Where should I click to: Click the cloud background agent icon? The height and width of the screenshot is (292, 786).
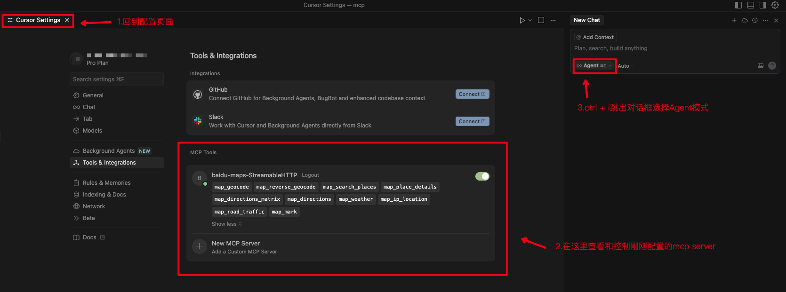point(745,20)
